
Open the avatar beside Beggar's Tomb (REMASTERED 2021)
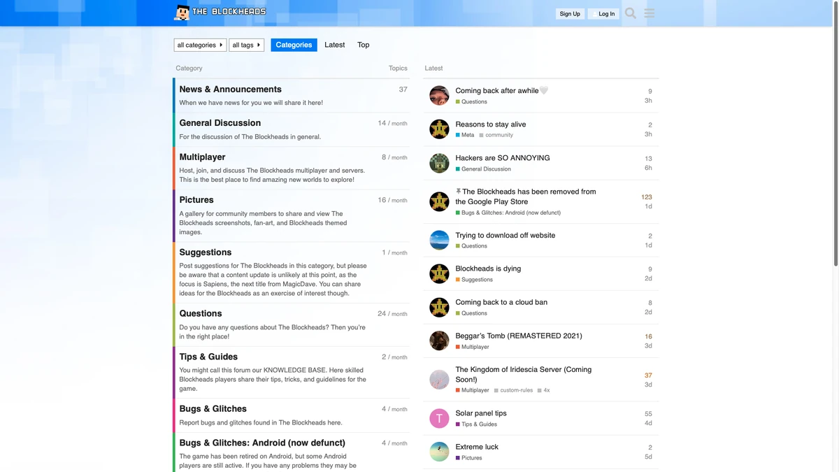[439, 341]
